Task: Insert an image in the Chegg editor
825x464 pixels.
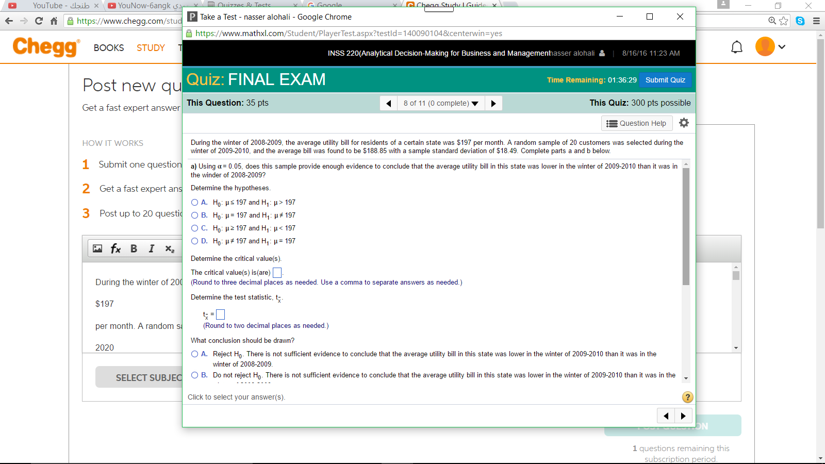Action: coord(97,248)
